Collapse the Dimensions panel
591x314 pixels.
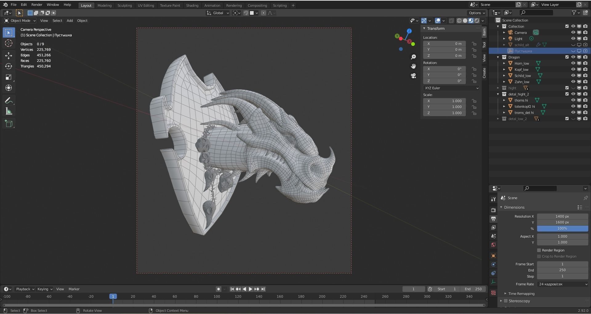tap(501, 207)
